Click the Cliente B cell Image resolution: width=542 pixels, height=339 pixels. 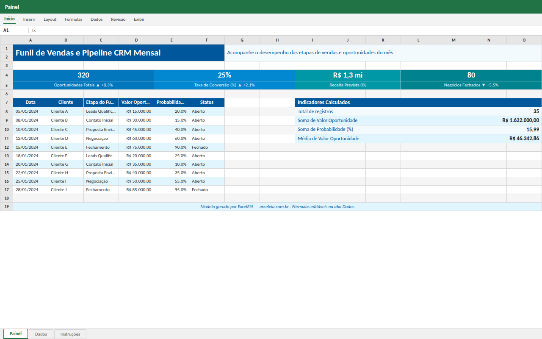click(66, 120)
